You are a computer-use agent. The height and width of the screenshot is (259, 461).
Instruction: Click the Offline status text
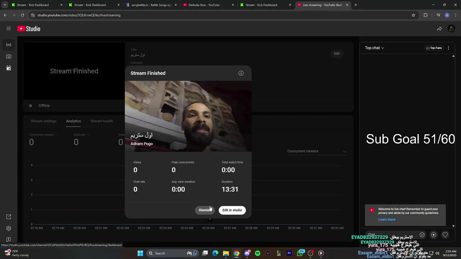[x=44, y=106]
